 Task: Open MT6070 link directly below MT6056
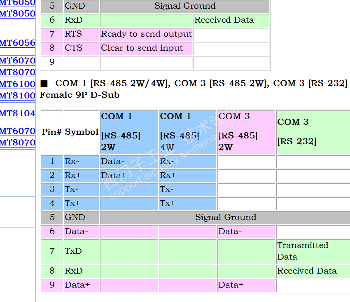click(x=17, y=61)
